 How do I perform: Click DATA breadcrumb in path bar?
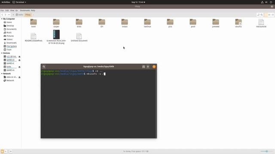pos(19,15)
